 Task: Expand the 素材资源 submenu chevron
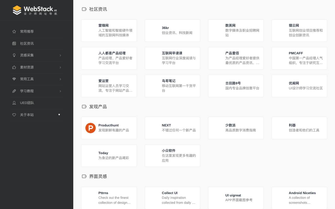[x=60, y=67]
